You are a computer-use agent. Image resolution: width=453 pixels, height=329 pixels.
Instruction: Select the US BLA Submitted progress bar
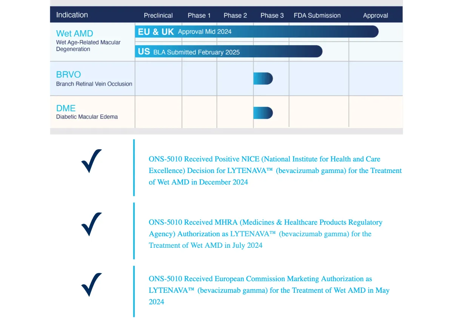228,52
